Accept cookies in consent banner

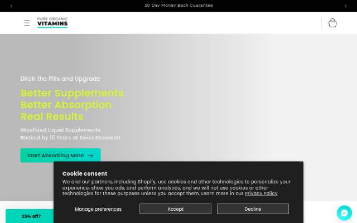point(175,209)
